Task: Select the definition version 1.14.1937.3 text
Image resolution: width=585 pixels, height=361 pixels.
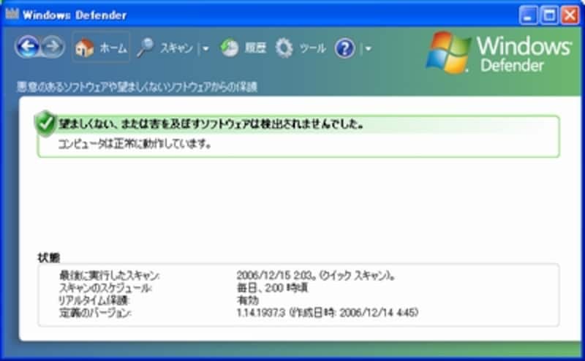Action: [328, 312]
